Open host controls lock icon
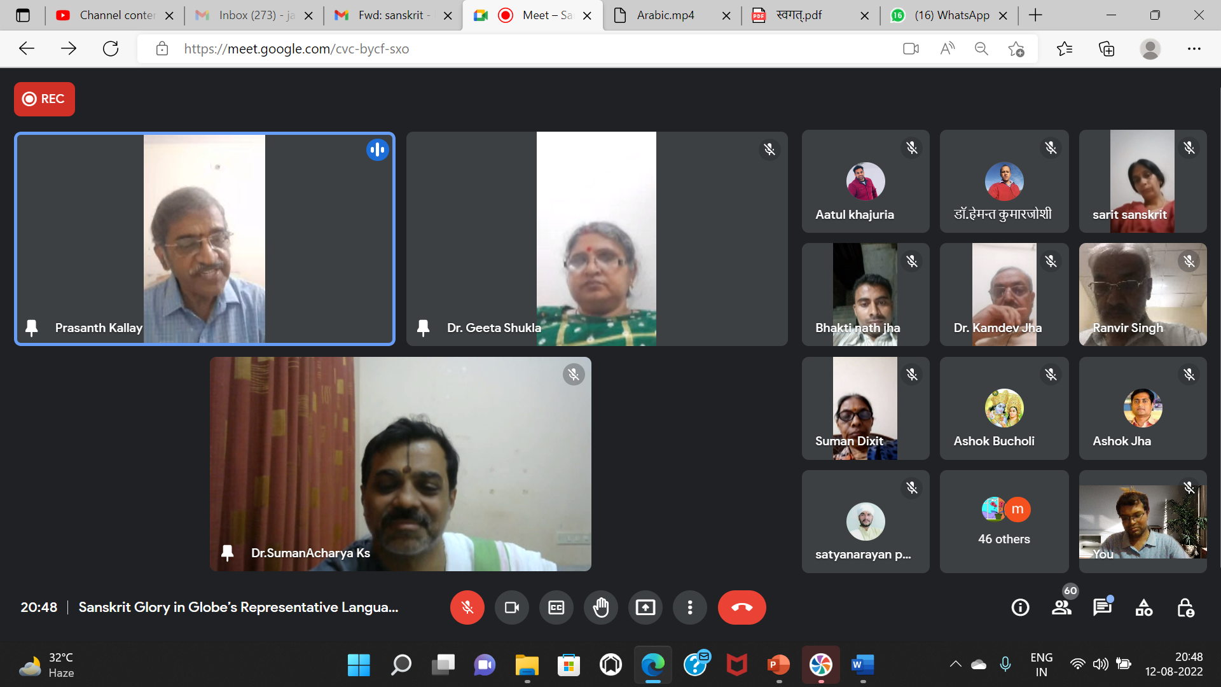 coord(1185,607)
